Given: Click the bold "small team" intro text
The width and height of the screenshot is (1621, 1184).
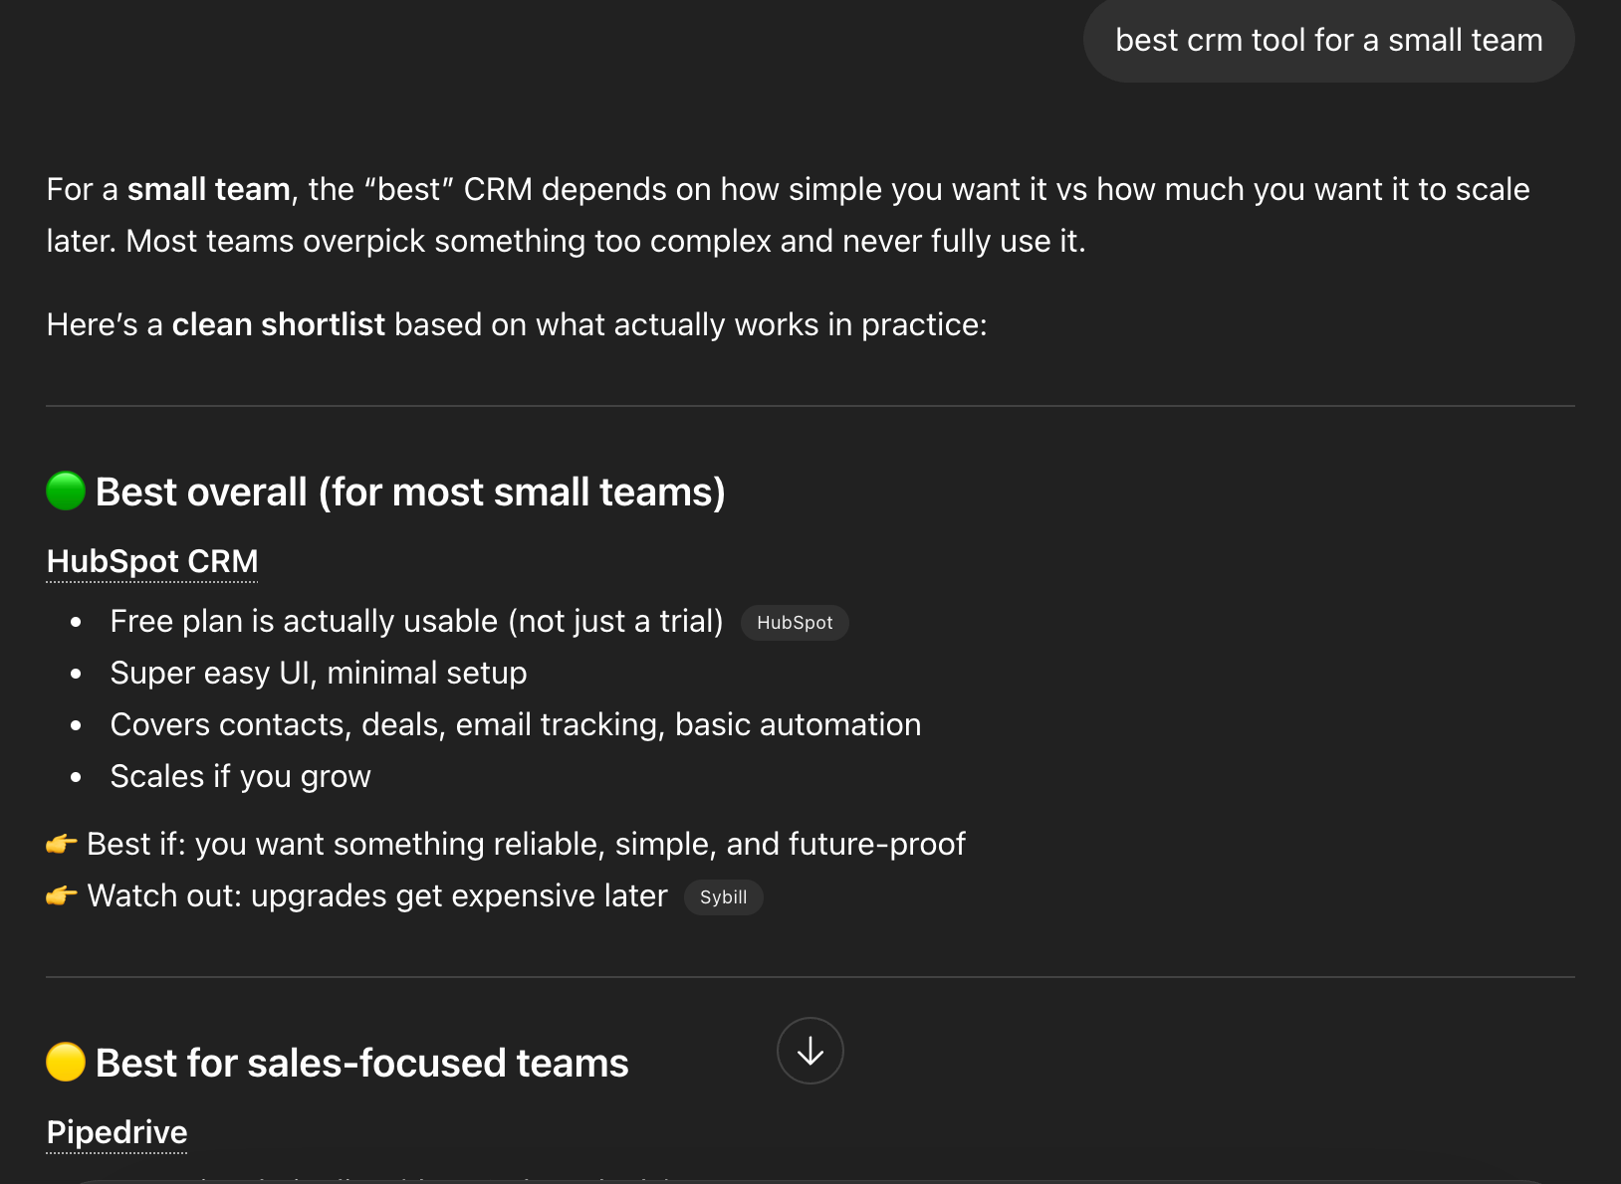Looking at the screenshot, I should (209, 190).
